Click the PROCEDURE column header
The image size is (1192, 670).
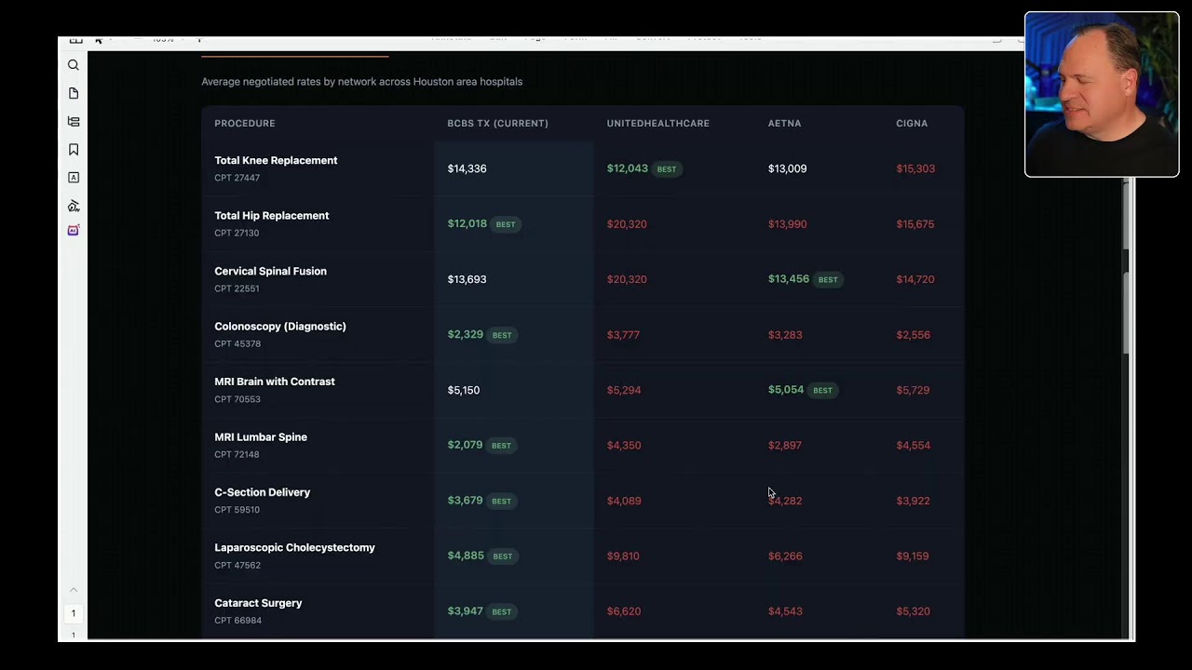pos(245,123)
